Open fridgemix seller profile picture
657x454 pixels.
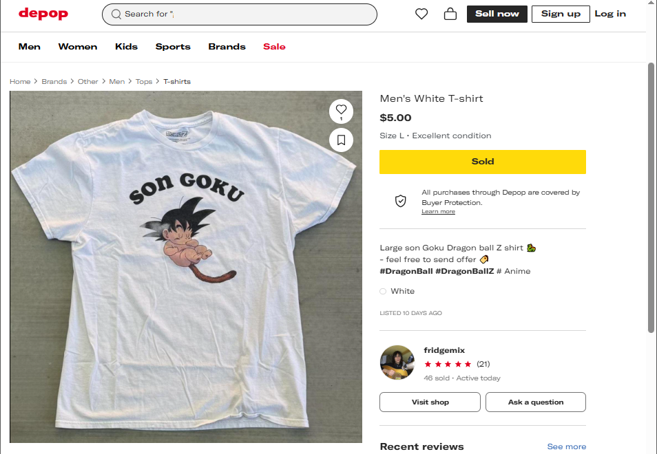click(x=397, y=363)
